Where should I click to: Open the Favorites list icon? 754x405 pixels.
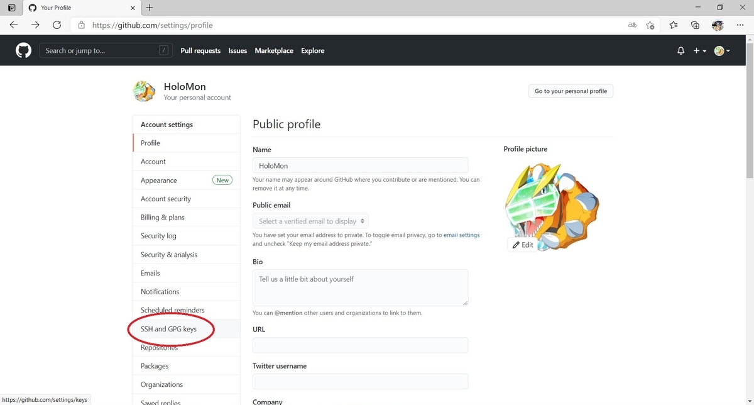click(673, 25)
